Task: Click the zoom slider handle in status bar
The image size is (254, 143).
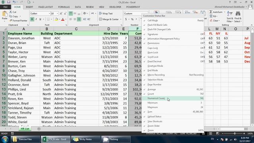Action: pos(235,133)
